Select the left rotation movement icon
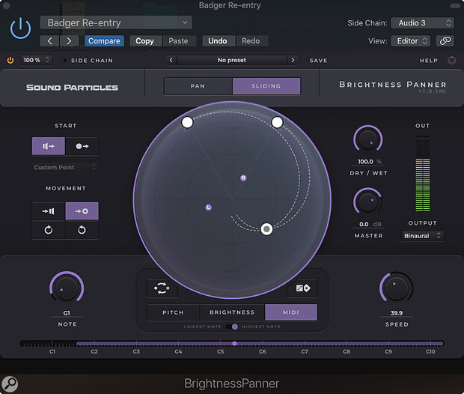The height and width of the screenshot is (394, 464). click(49, 230)
